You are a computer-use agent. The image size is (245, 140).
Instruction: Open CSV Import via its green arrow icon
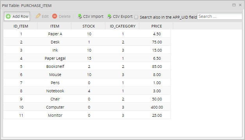(x=80, y=16)
